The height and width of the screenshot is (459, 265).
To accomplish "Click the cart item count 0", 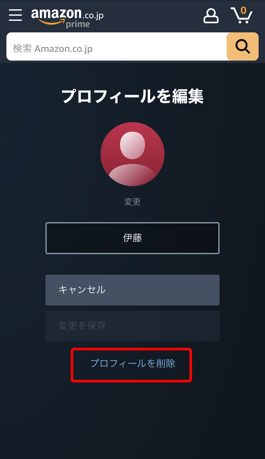I will pos(244,11).
